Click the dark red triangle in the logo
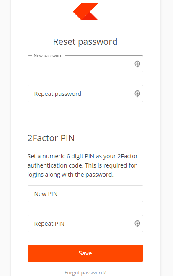 (90, 17)
